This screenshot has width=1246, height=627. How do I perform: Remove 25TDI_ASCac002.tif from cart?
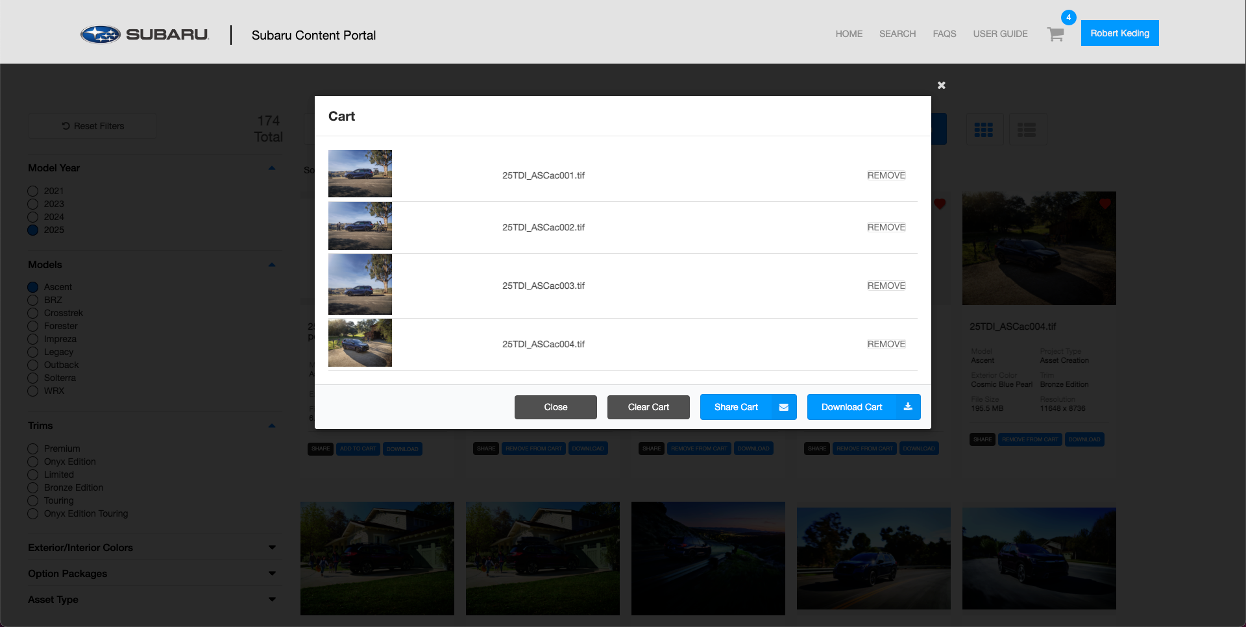click(x=886, y=227)
